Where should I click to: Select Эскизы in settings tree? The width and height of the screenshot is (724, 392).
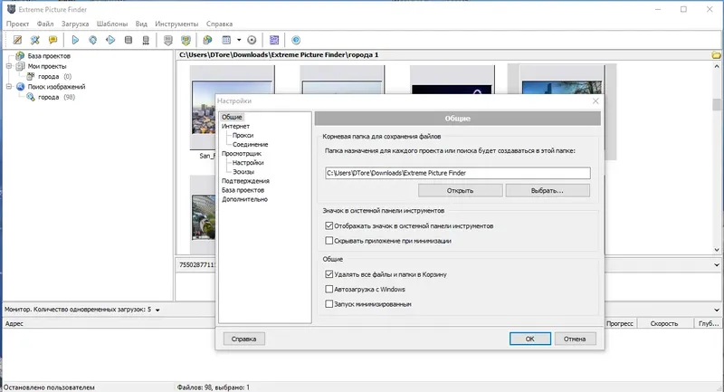[243, 172]
